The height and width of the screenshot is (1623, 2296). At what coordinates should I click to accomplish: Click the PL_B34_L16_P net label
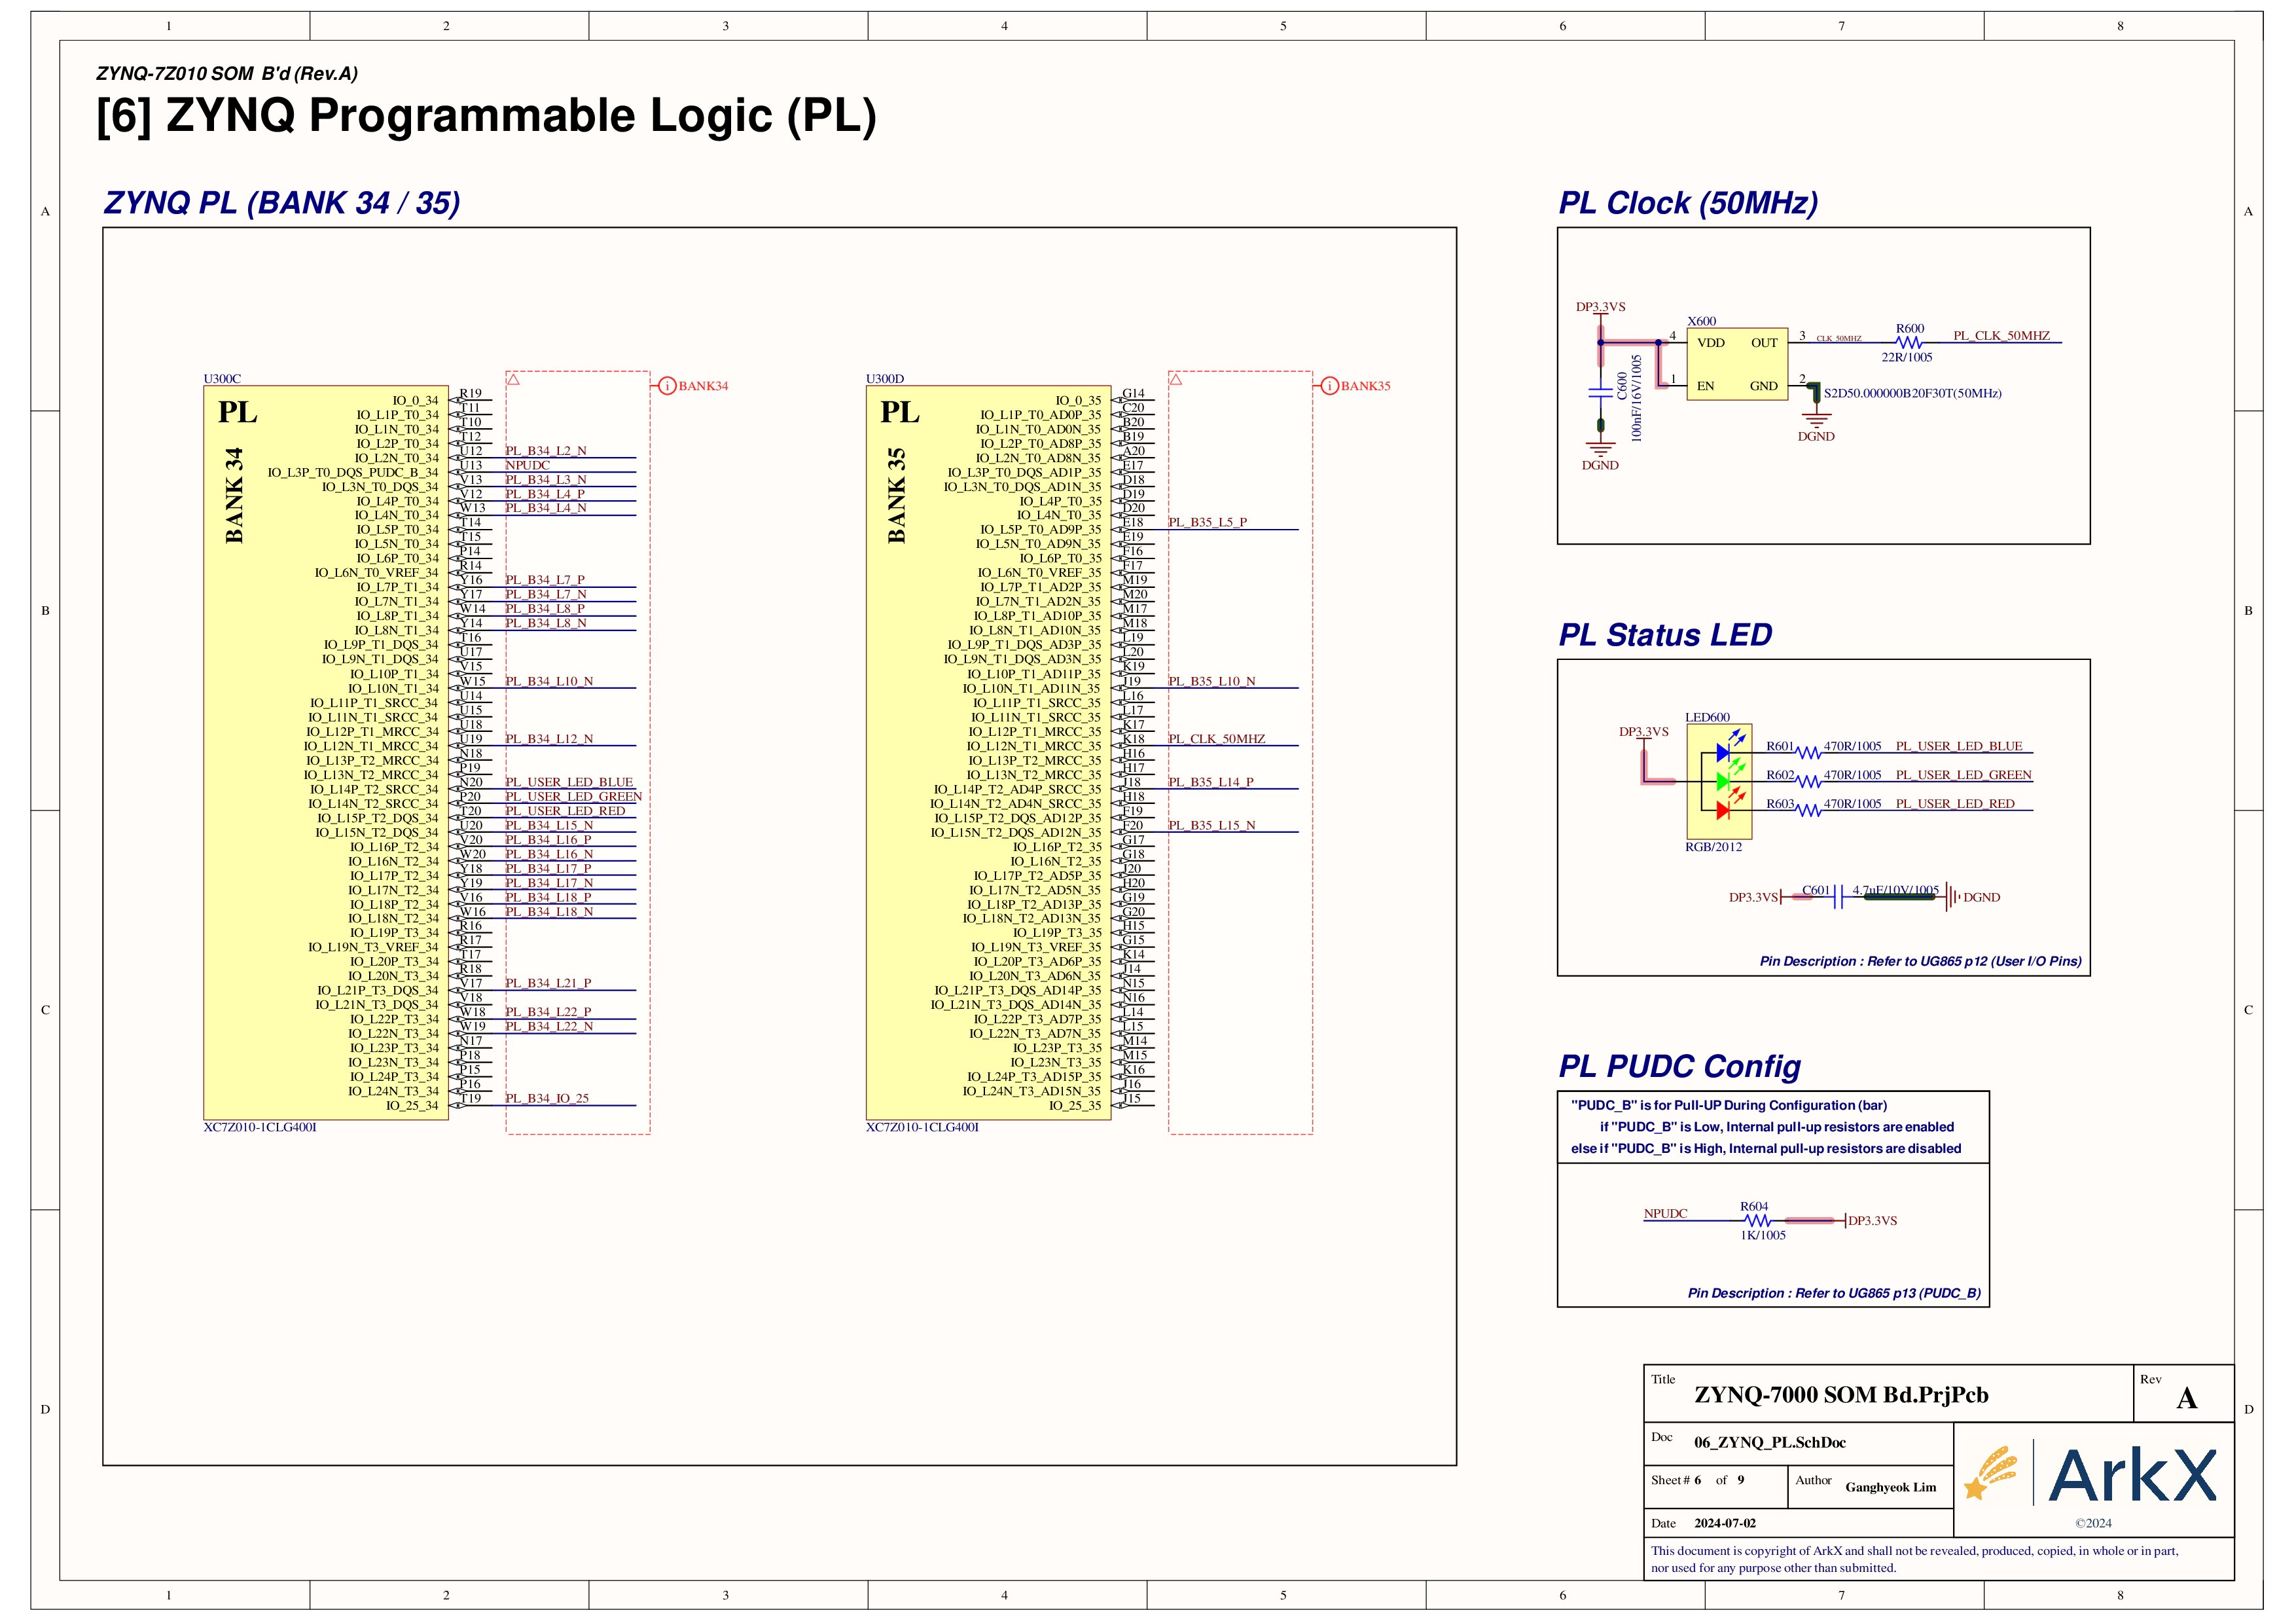548,840
